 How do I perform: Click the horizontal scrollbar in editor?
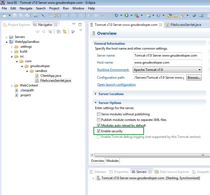(148, 155)
